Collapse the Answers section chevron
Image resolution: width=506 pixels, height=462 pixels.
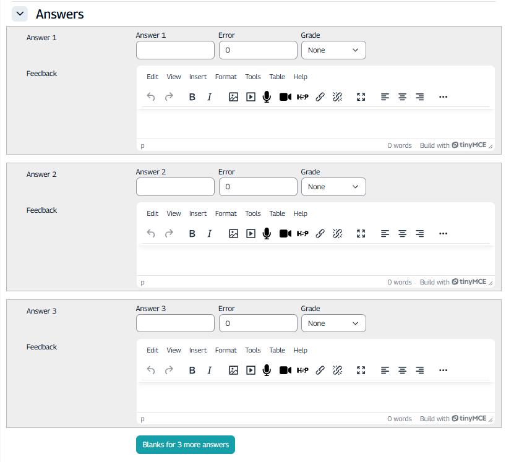point(20,14)
